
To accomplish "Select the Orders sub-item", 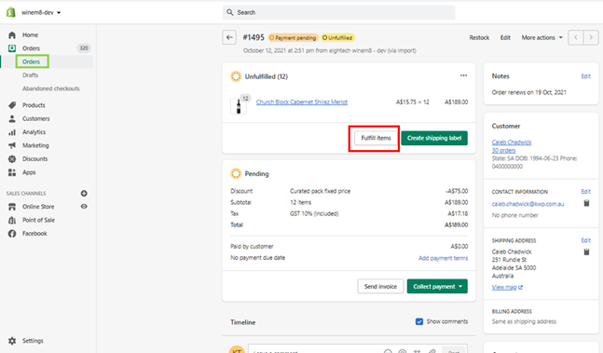I will coord(31,61).
